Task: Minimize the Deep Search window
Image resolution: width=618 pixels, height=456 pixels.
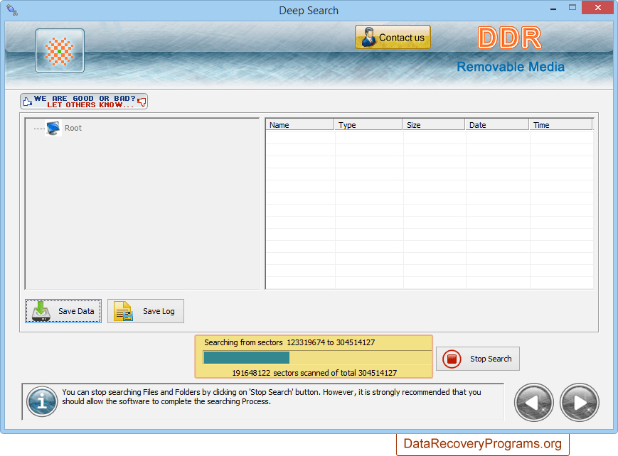Action: 553,9
